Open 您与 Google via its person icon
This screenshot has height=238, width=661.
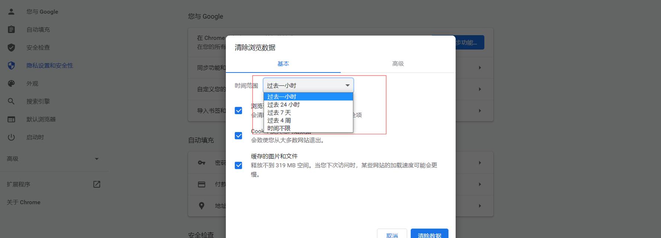(x=11, y=12)
